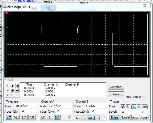The image size is (153, 123).
Task: Open the Trigger Level unit V box
Action: (x=144, y=112)
